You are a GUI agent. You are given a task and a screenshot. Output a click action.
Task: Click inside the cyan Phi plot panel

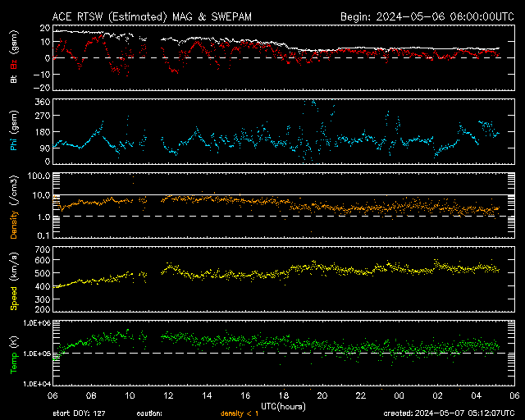point(284,131)
